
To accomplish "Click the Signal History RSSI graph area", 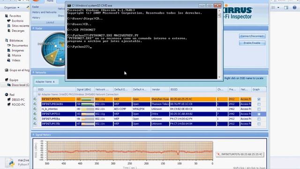I will coord(130,150).
